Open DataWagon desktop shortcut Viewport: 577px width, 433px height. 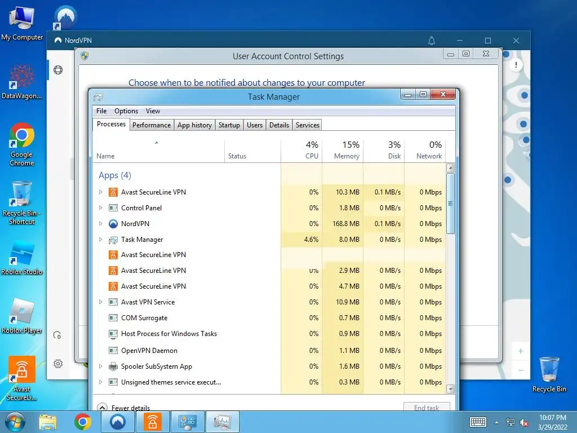click(22, 82)
